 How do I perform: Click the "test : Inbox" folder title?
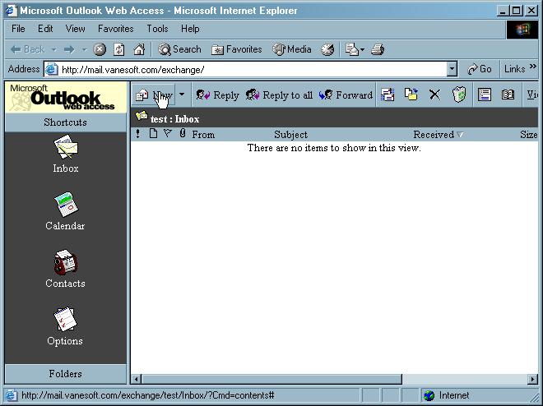pyautogui.click(x=175, y=119)
